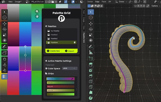Activate the Palette Grid strip tool icon
This screenshot has height=102, width=161.
tap(5, 77)
